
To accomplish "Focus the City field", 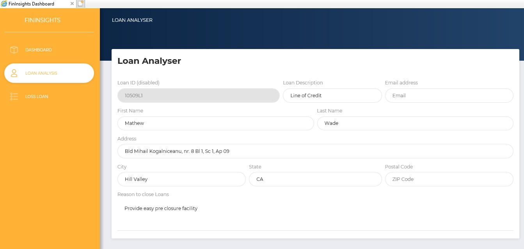I will tap(181, 179).
